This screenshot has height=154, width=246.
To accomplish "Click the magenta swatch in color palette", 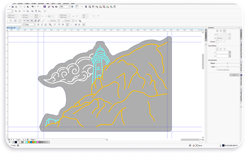I will point(38,142).
